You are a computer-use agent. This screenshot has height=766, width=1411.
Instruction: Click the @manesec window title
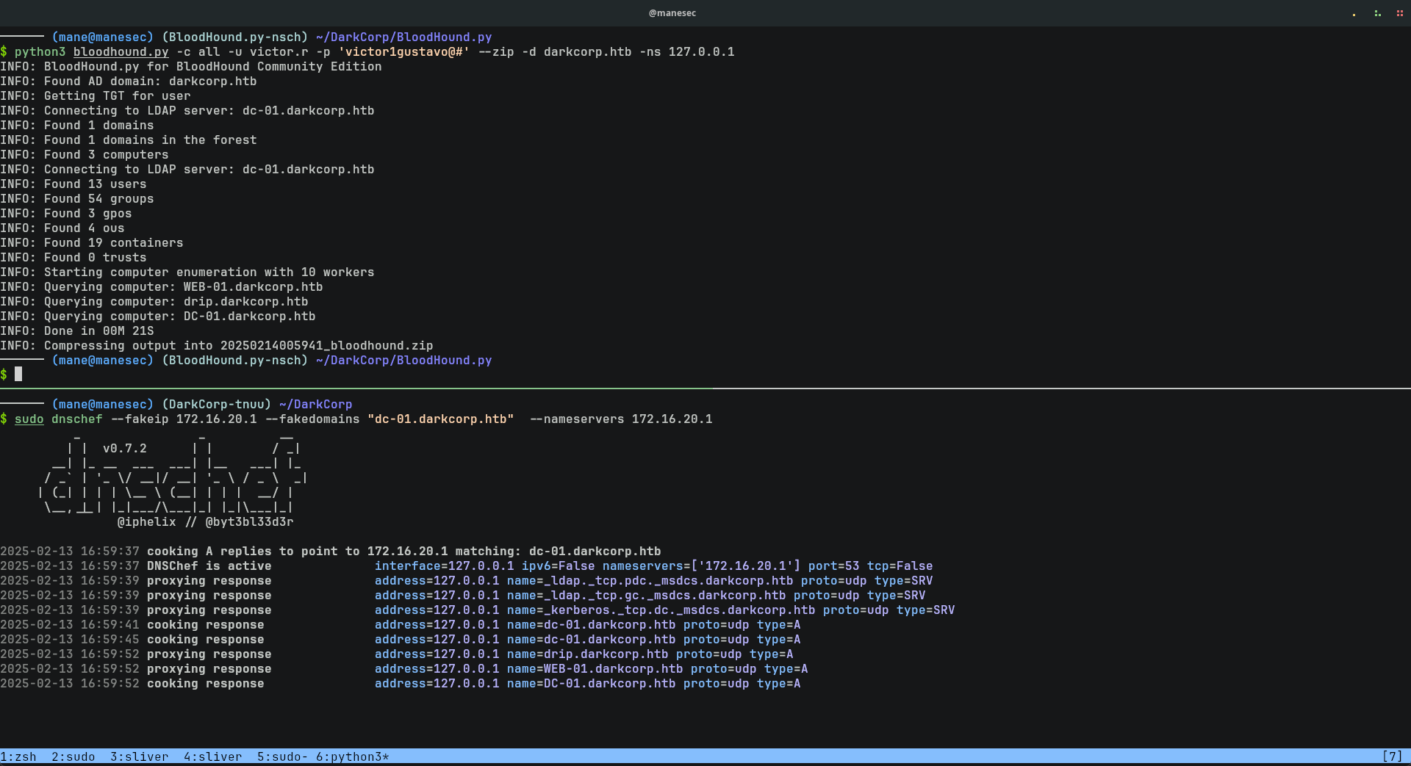[x=672, y=13]
